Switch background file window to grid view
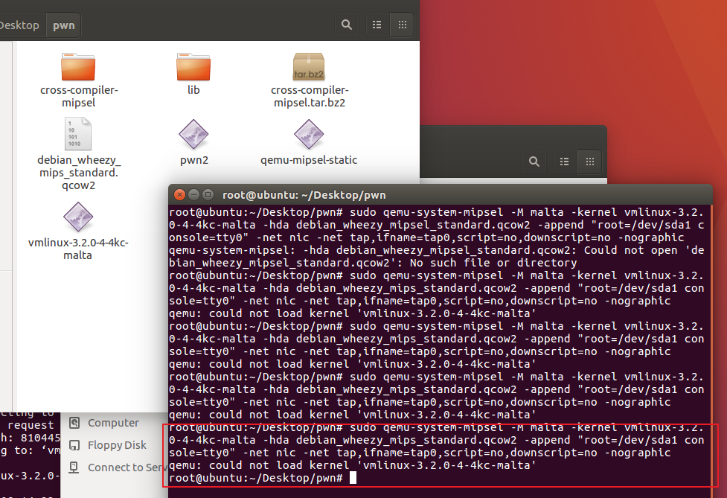This screenshot has height=498, width=727. tap(590, 162)
